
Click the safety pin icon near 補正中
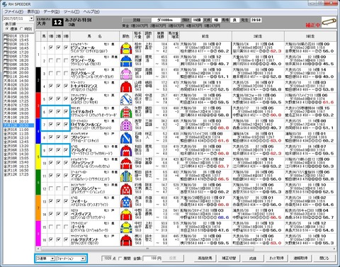329,22
